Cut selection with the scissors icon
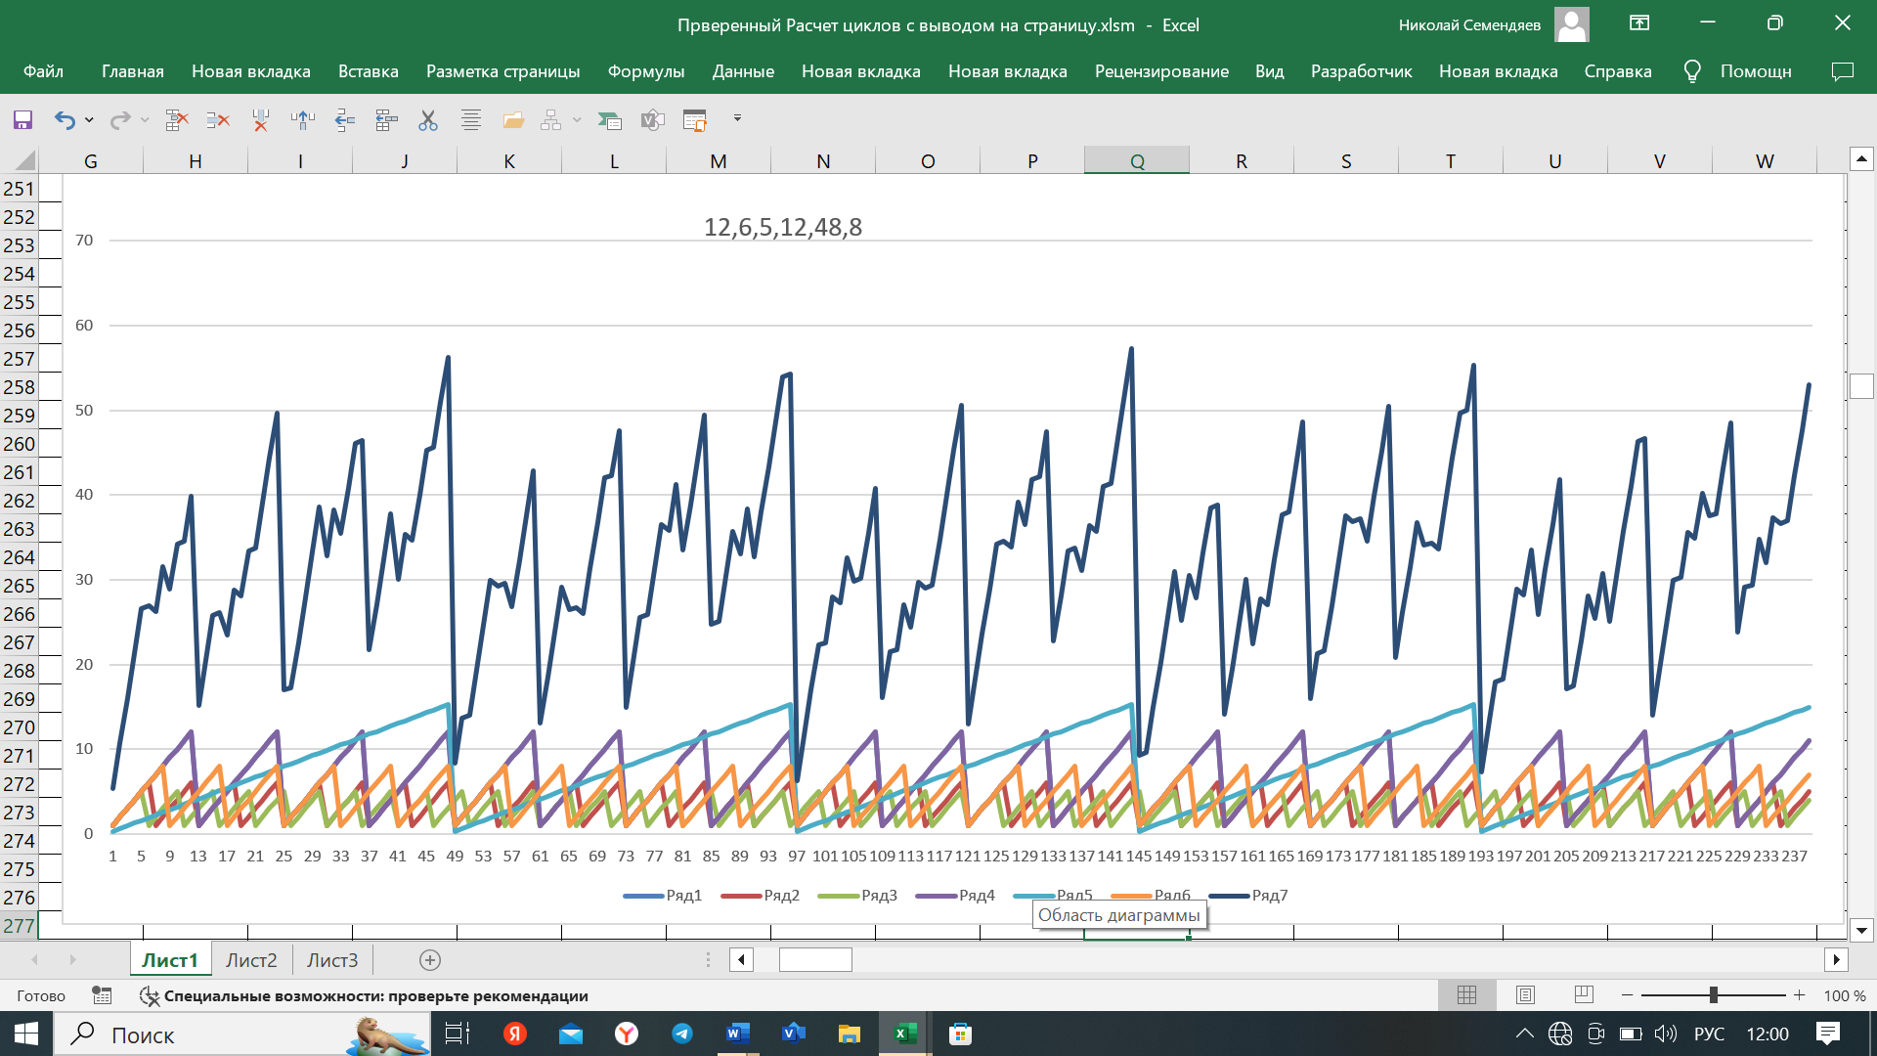The image size is (1877, 1056). tap(428, 119)
